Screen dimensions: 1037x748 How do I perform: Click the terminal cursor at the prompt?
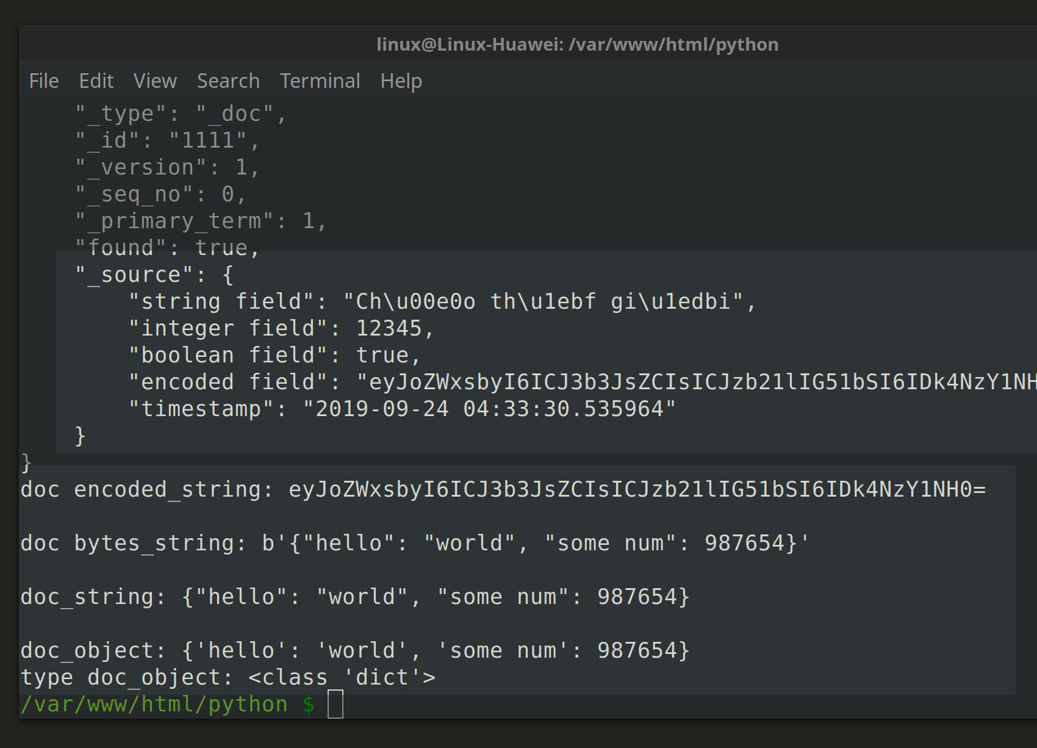[335, 705]
